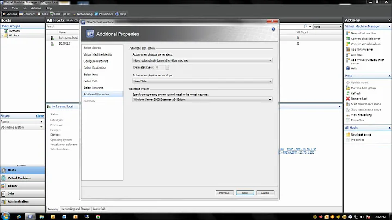Click the search magnifier icon
392x220 pixels.
[305, 26]
